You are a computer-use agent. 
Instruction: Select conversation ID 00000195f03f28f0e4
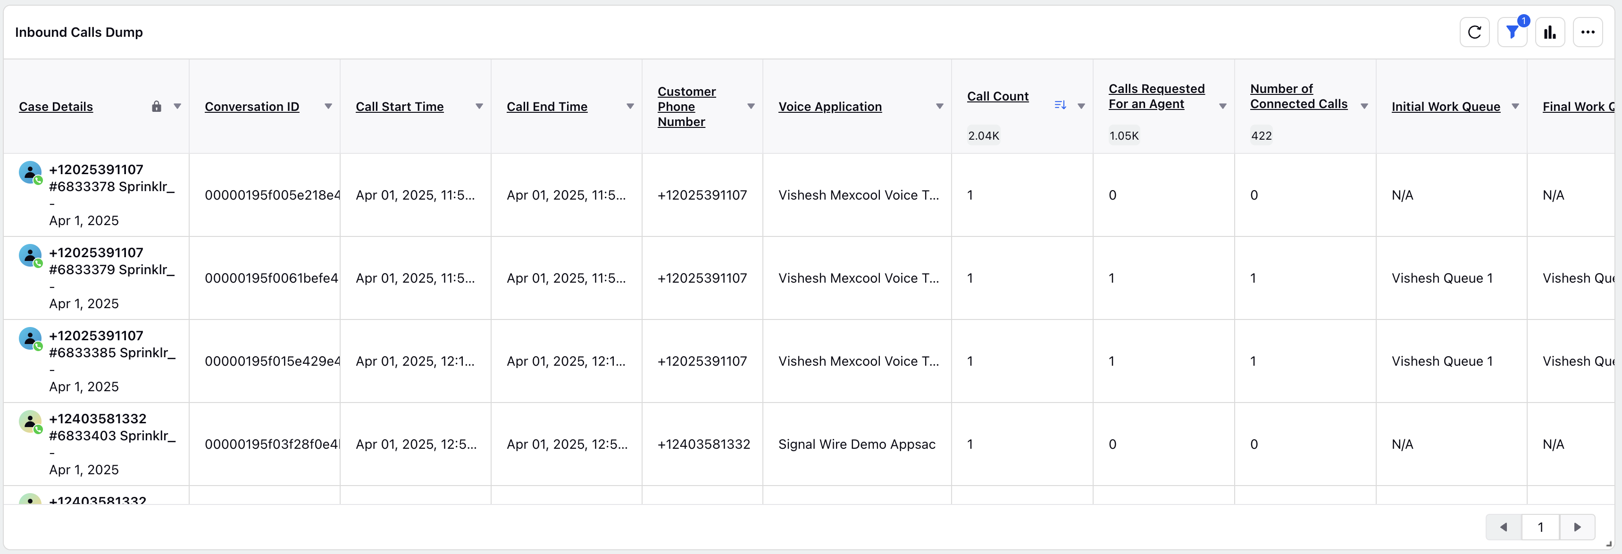coord(272,445)
